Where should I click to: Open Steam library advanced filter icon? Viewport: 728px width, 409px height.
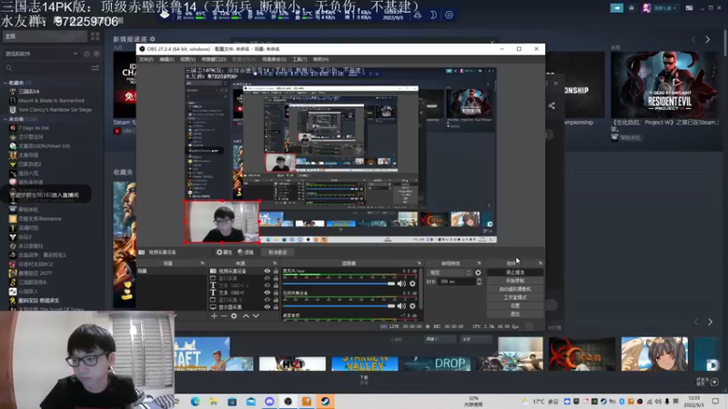[96, 68]
